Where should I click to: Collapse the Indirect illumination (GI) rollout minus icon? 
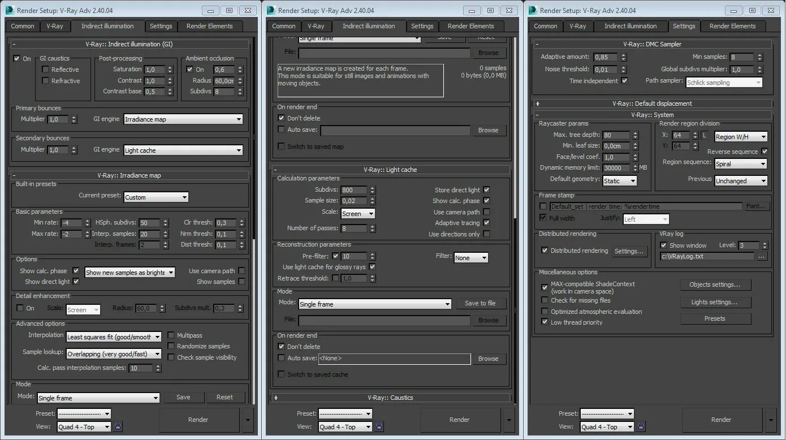[x=14, y=44]
